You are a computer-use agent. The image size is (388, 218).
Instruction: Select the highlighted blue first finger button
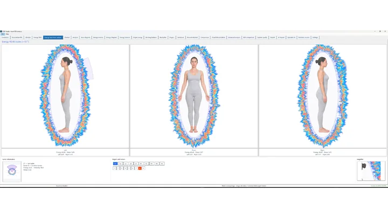(x=115, y=164)
